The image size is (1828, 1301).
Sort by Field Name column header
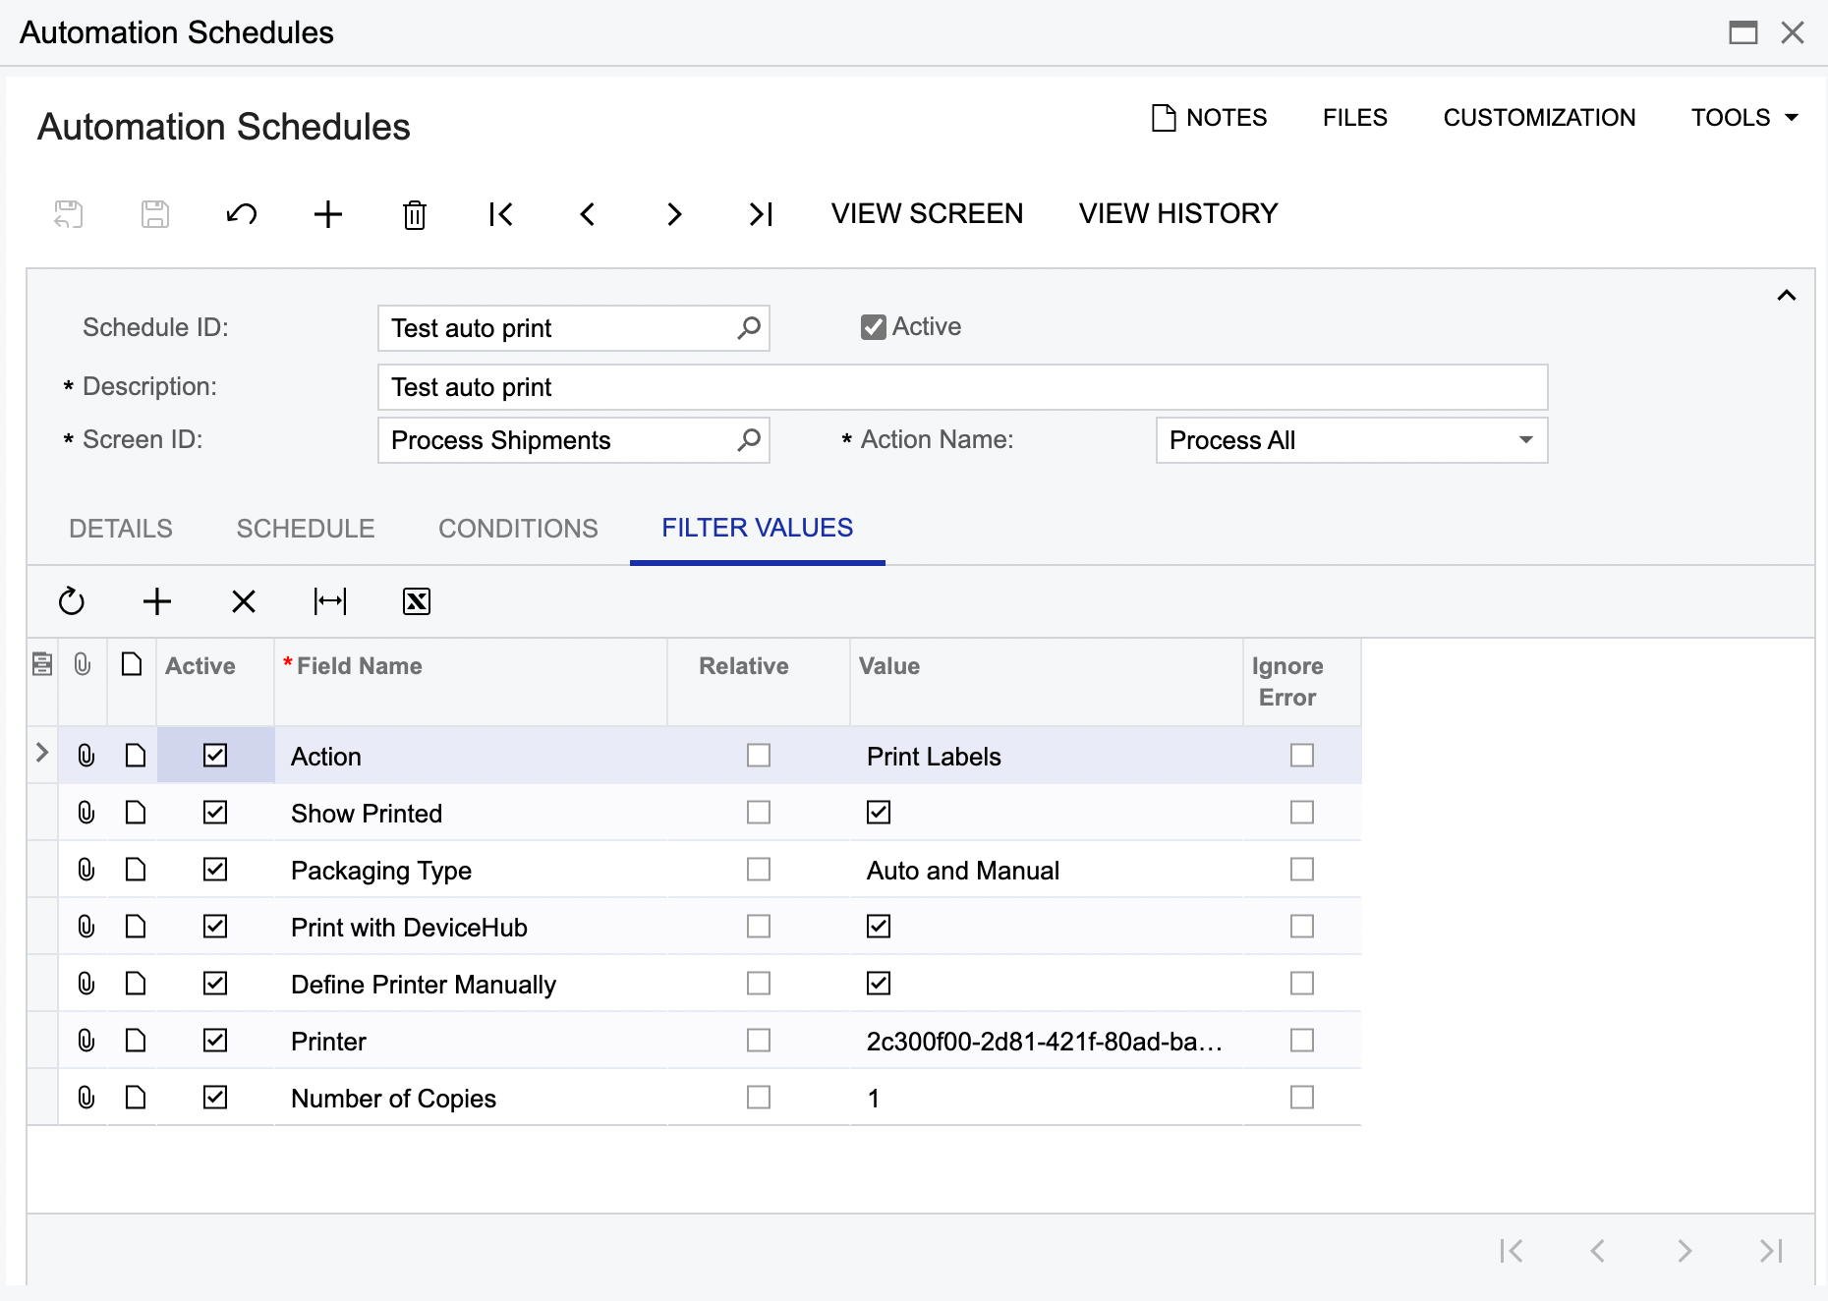pos(470,681)
